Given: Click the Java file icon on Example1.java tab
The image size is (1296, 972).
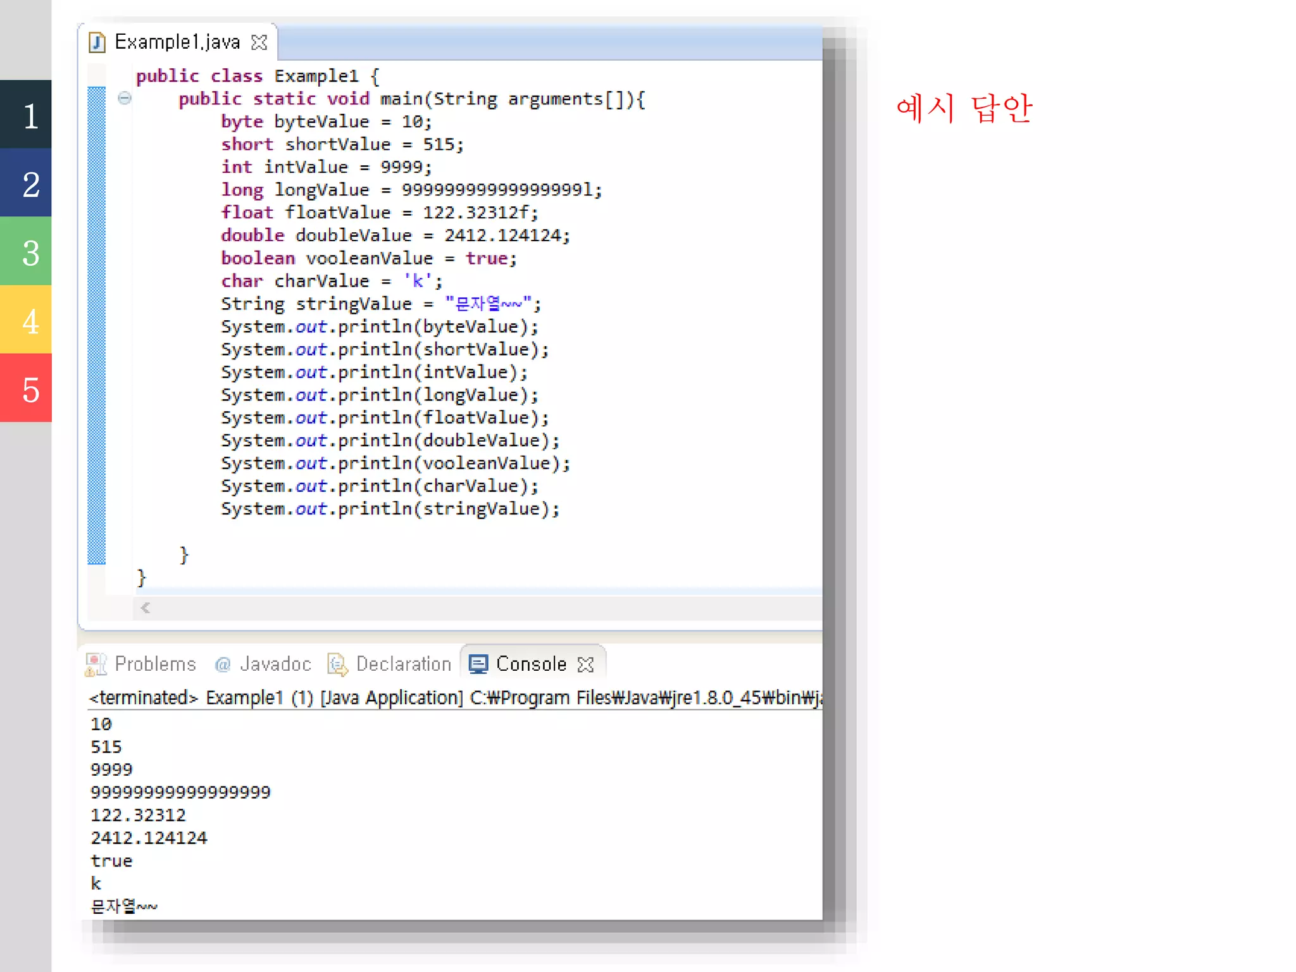Looking at the screenshot, I should coord(97,42).
